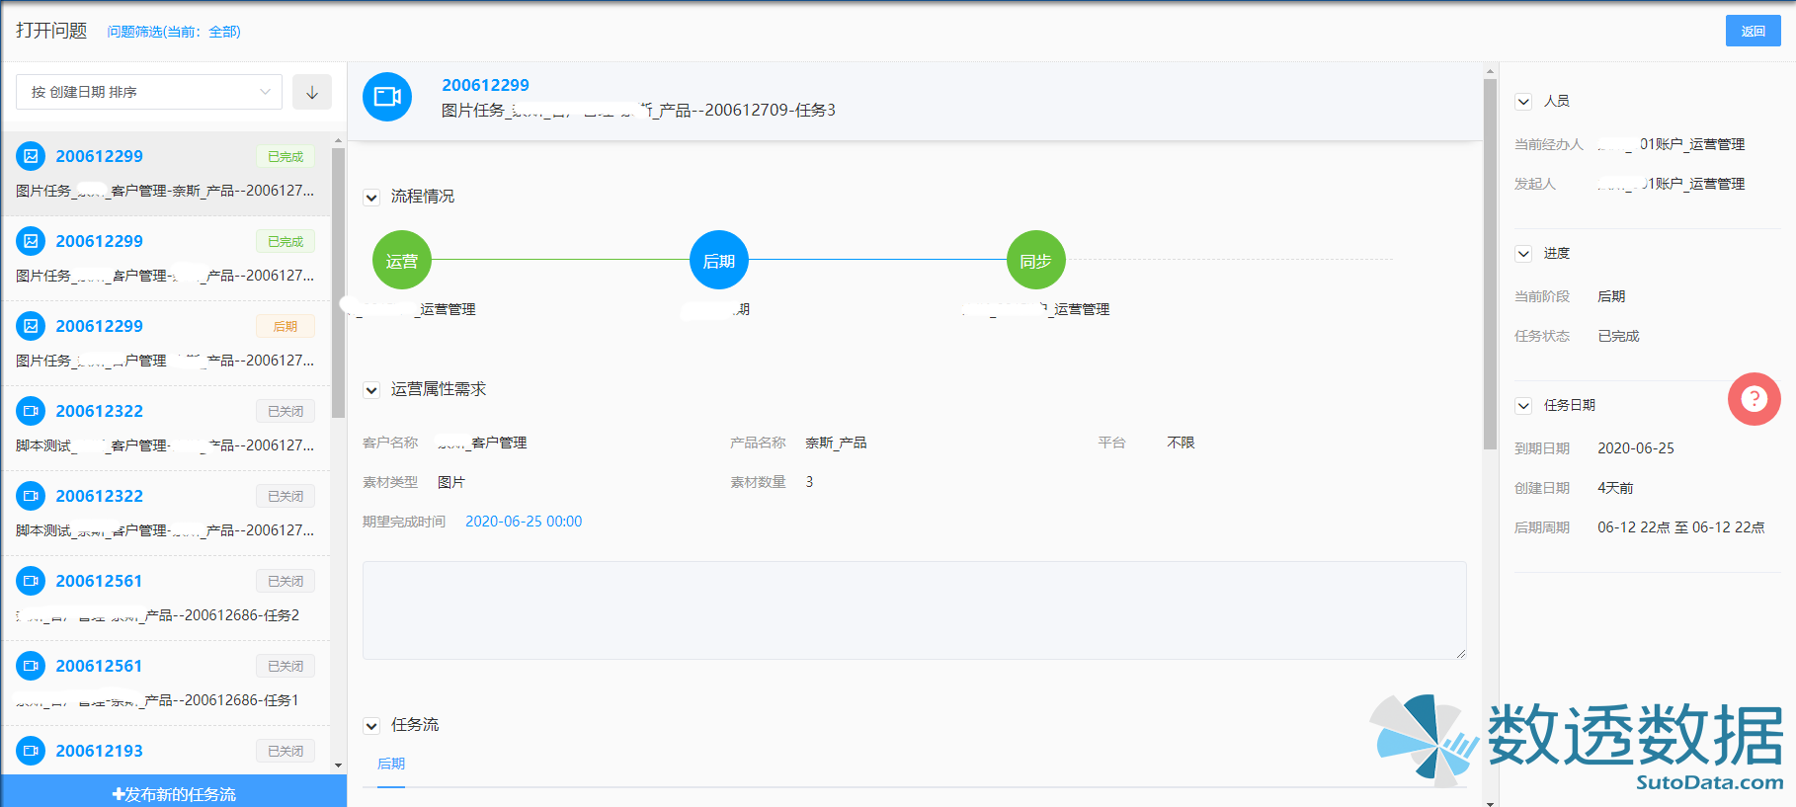The width and height of the screenshot is (1796, 807).
Task: Click video icon next to task 200612193
Action: (x=31, y=751)
